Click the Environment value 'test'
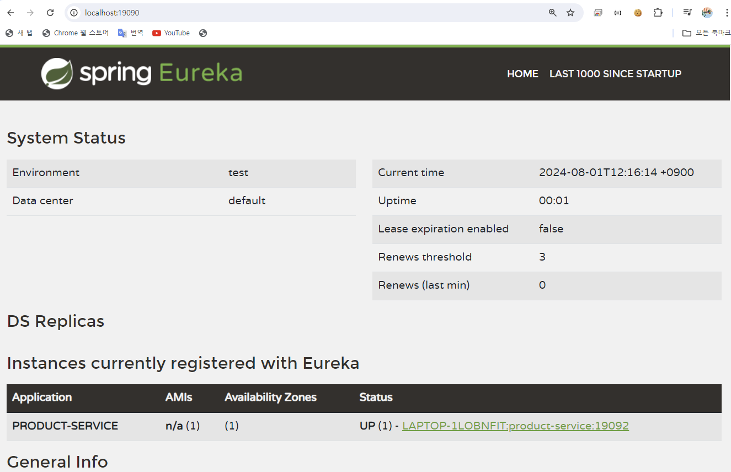The image size is (731, 472). point(238,173)
